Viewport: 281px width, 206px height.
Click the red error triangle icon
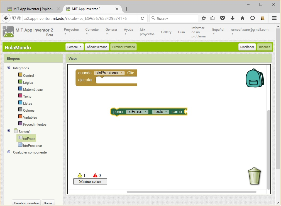[x=95, y=175]
